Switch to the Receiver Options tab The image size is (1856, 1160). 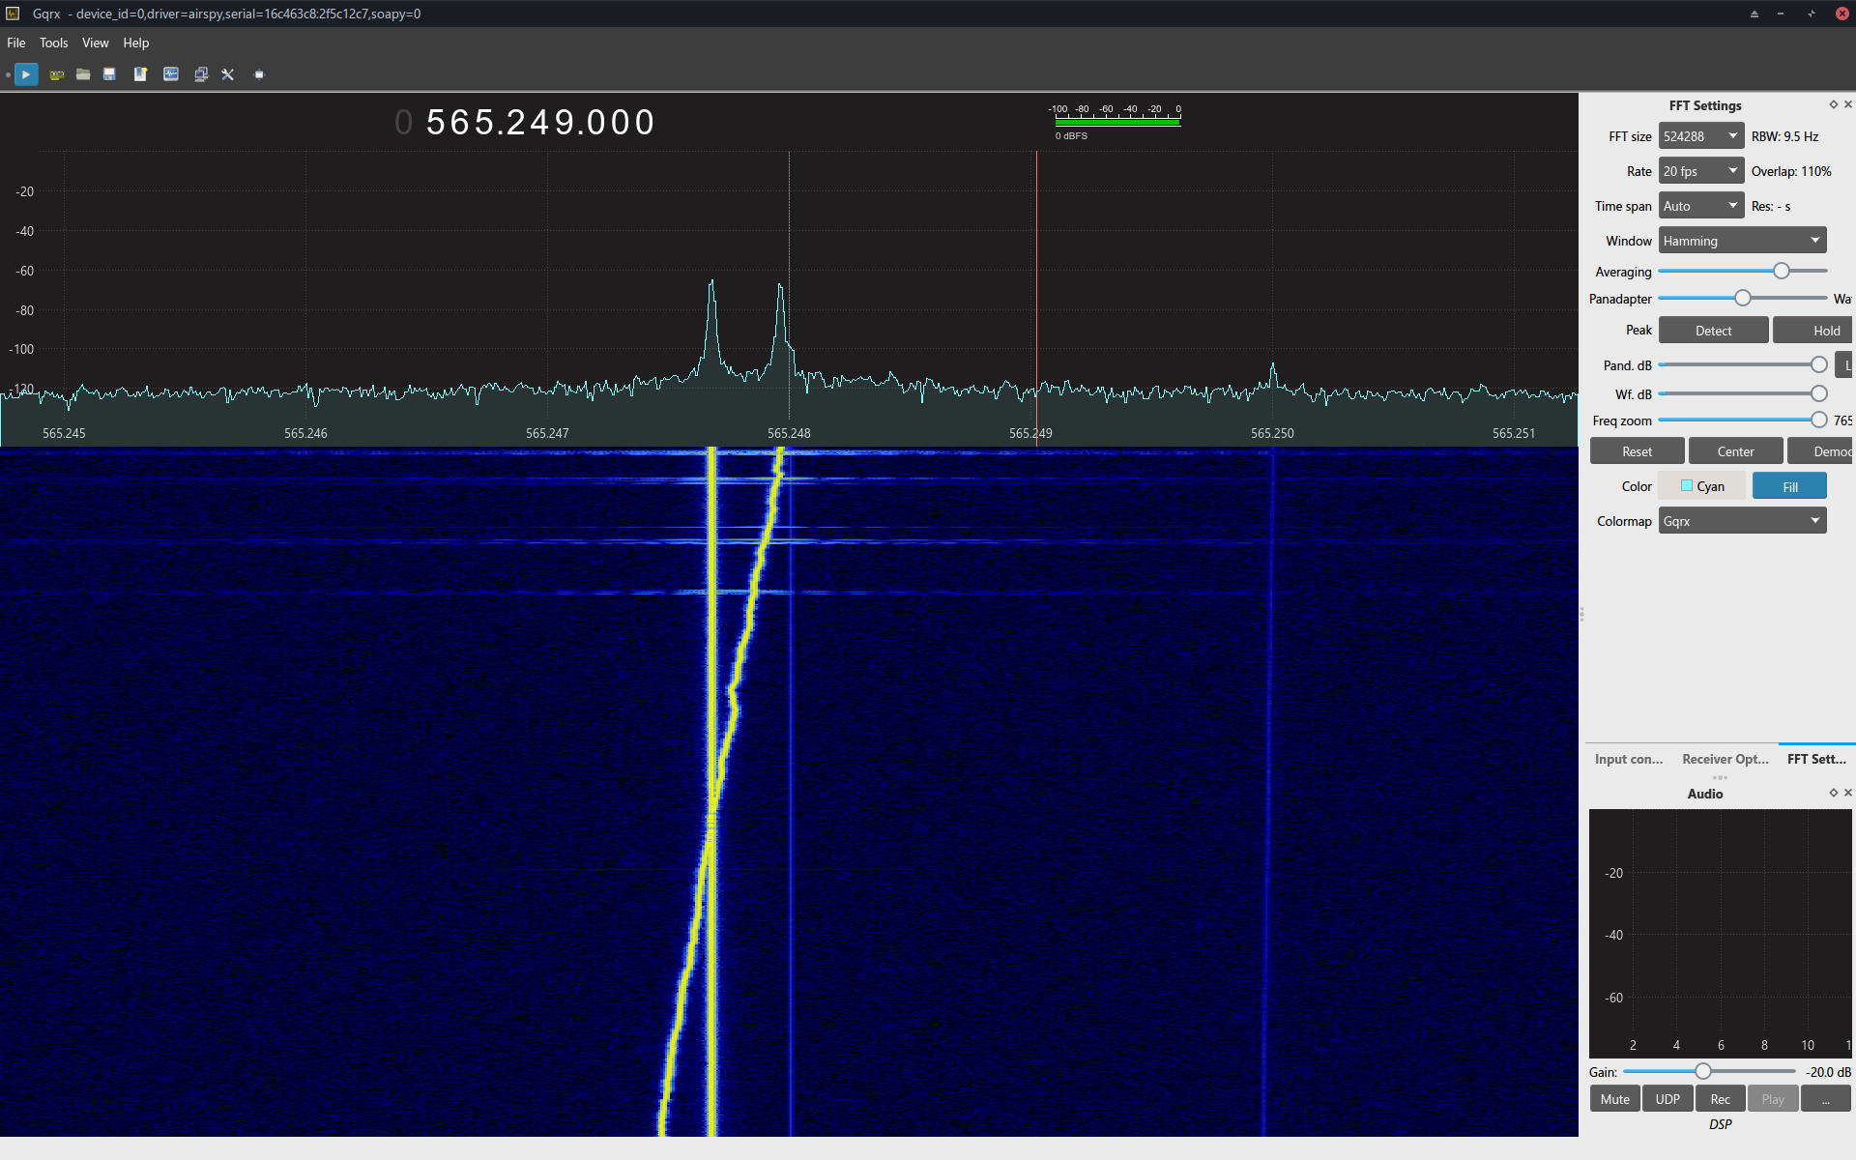pyautogui.click(x=1725, y=759)
